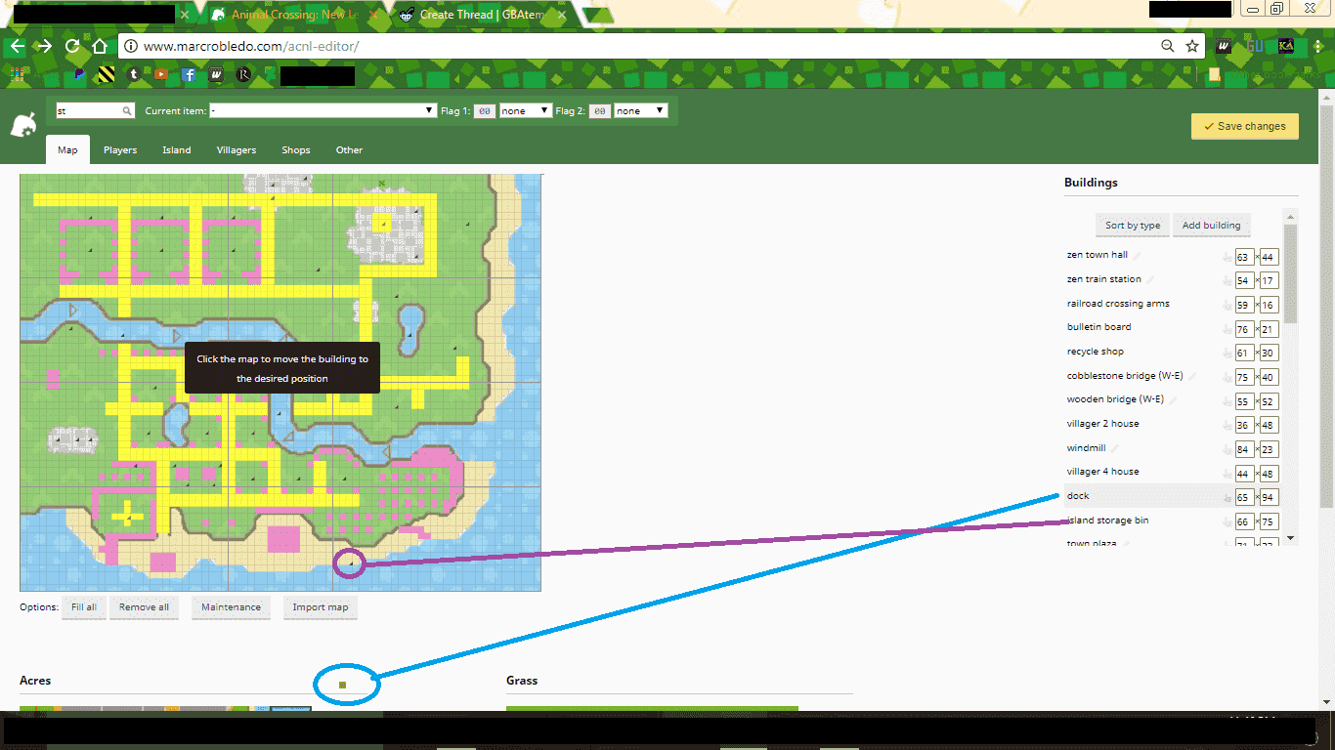The image size is (1335, 750).
Task: Open the Facebook bookmark
Action: point(189,74)
